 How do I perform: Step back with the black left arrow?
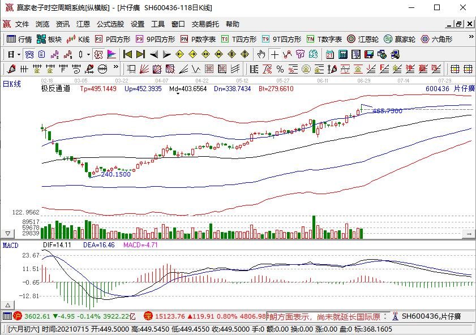click(x=154, y=55)
